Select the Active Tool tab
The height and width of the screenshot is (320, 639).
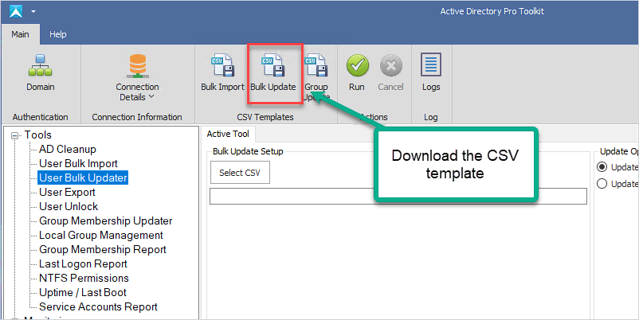pos(228,134)
